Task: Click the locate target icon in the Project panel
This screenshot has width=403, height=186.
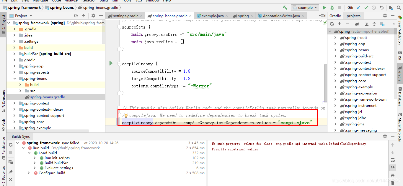Action: [x=76, y=16]
